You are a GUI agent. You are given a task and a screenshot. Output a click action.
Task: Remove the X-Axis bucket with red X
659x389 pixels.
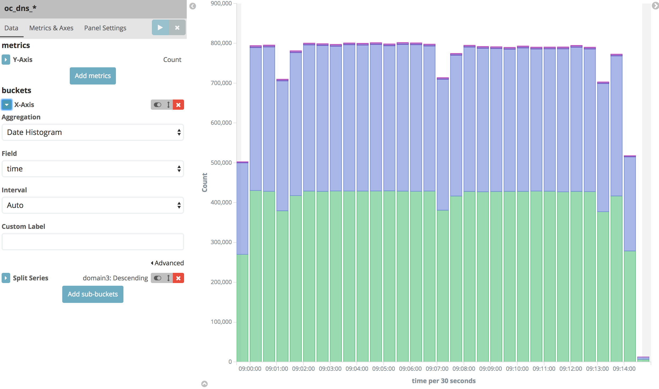[x=178, y=105]
